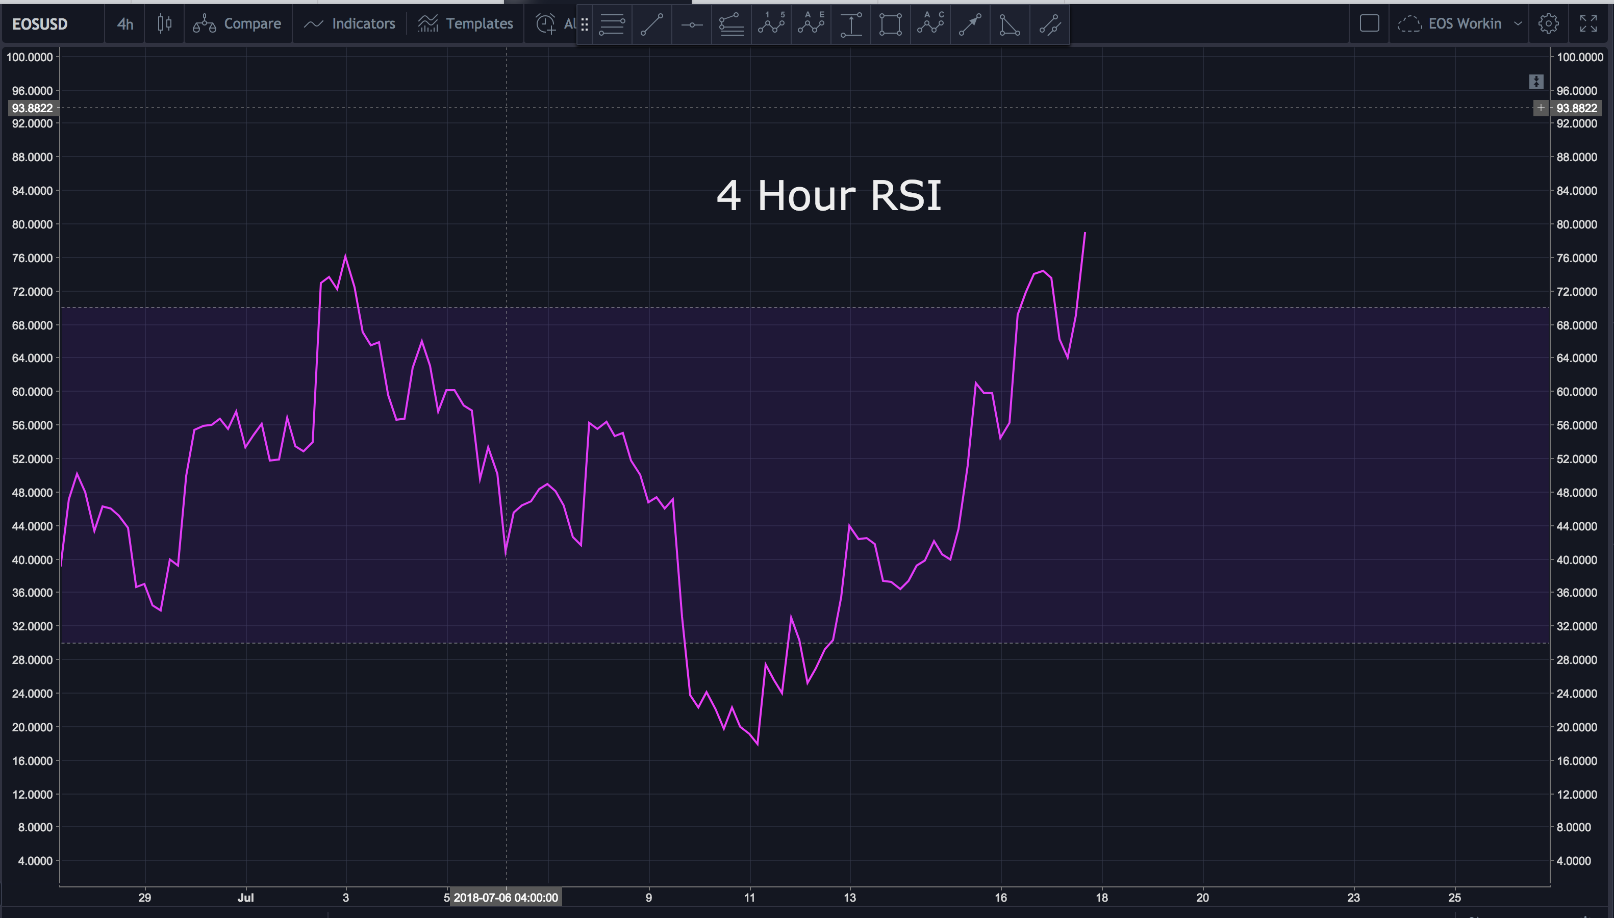The image size is (1614, 918).
Task: Open the Compare symbols dialog
Action: [x=237, y=24]
